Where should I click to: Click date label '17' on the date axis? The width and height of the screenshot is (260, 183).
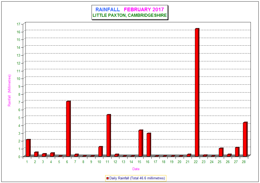[155, 162]
